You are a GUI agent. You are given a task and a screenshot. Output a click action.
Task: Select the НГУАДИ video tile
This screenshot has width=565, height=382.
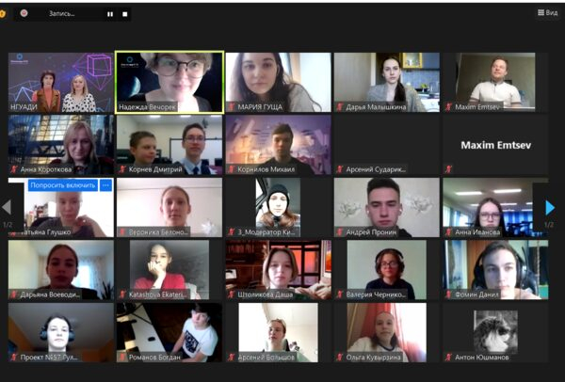[x=61, y=83]
